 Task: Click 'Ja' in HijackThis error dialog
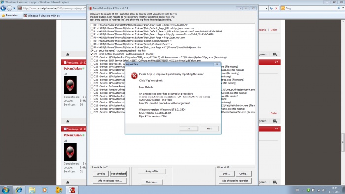(188, 129)
